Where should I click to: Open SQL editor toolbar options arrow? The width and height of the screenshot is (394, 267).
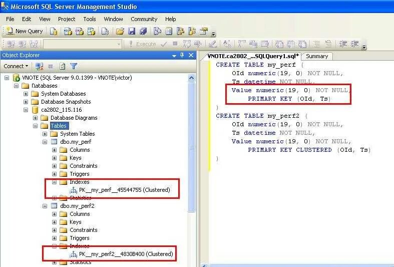pos(364,47)
